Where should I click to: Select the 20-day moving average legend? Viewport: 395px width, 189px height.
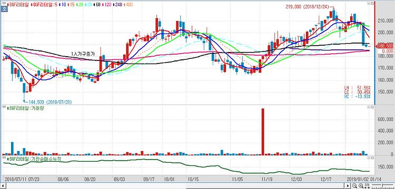click(80, 5)
